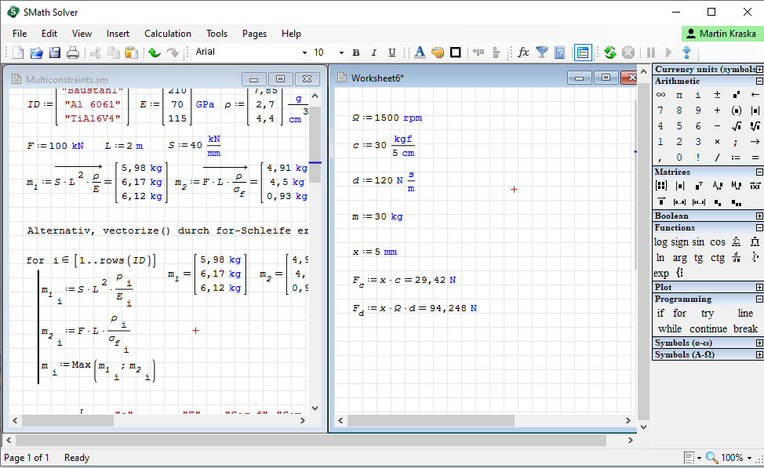Open the Arial font dropdown

[x=304, y=53]
